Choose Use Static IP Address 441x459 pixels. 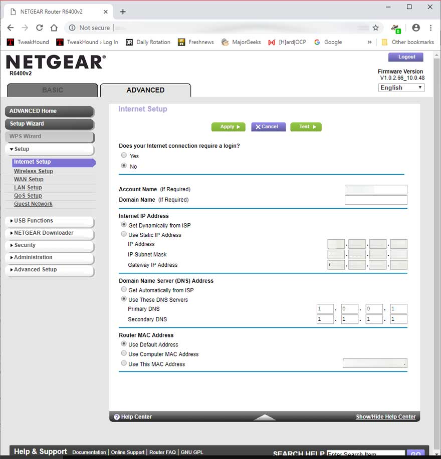124,234
